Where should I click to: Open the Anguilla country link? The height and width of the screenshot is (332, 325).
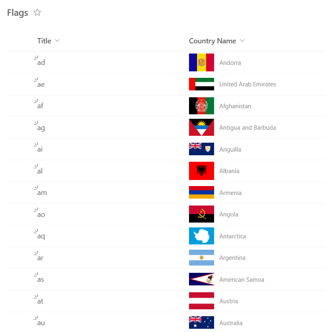click(x=230, y=149)
